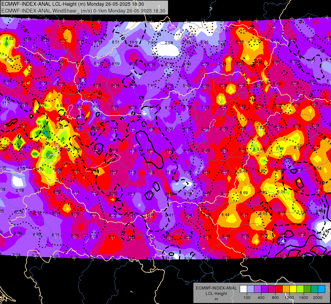Click the legend value 400
The width and height of the screenshot is (331, 304).
261,298
